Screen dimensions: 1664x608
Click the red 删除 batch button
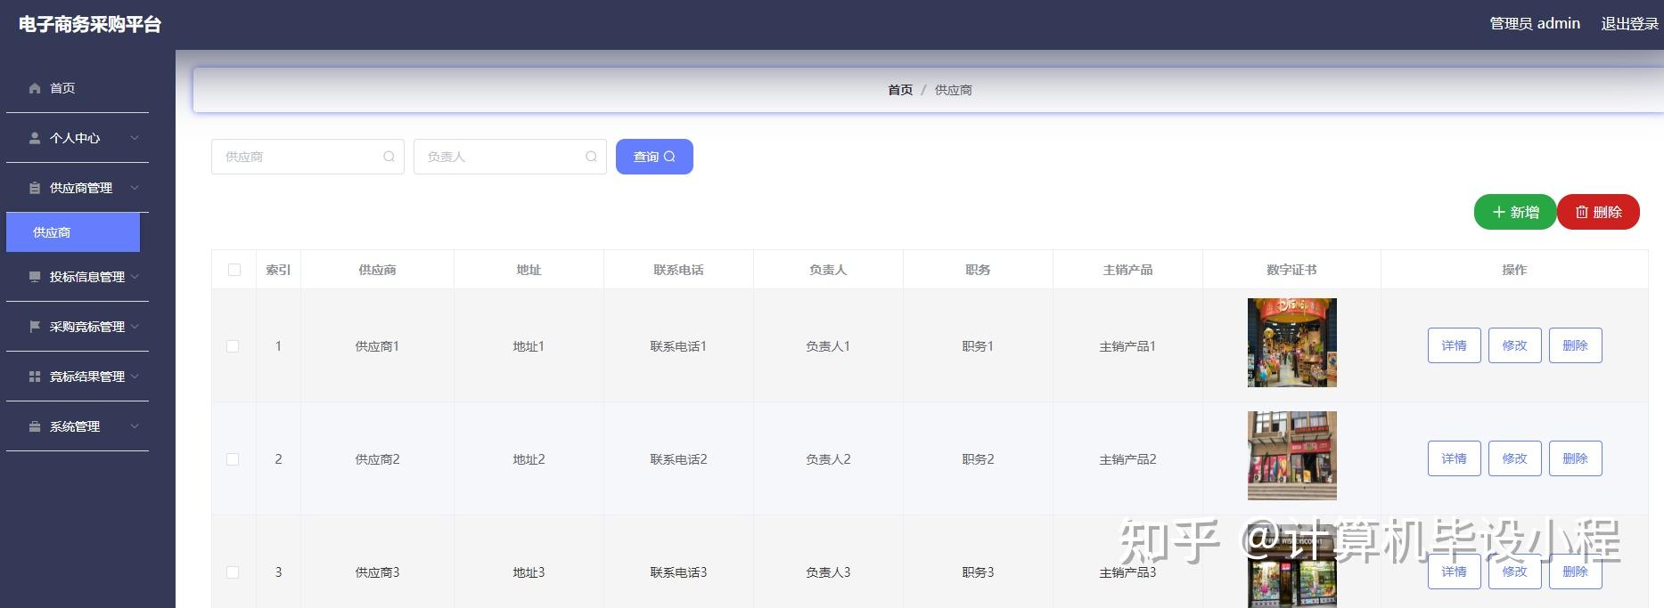1599,212
